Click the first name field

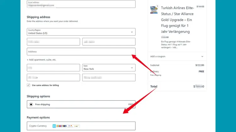tap(53, 42)
